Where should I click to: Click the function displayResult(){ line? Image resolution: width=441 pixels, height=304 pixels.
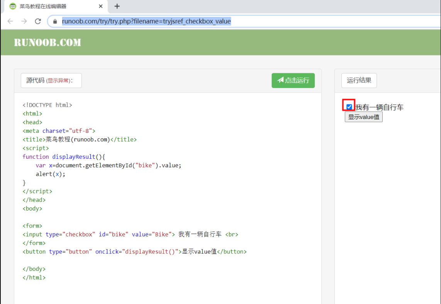[64, 157]
